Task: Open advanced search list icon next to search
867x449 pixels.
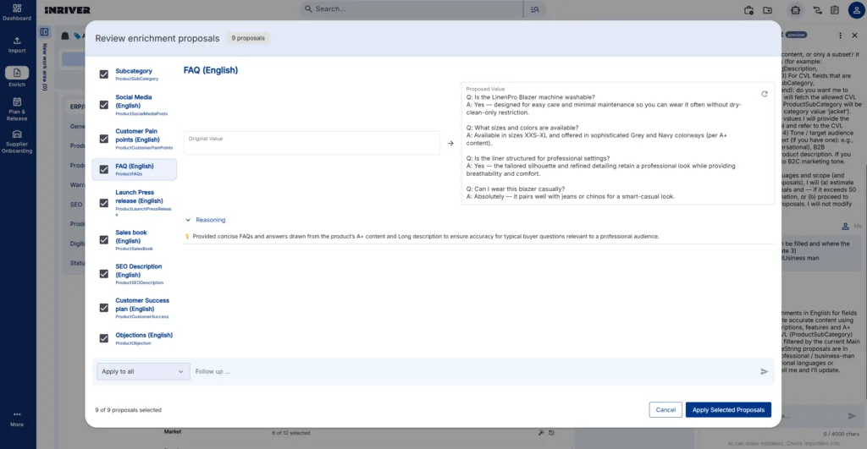Action: [x=535, y=9]
